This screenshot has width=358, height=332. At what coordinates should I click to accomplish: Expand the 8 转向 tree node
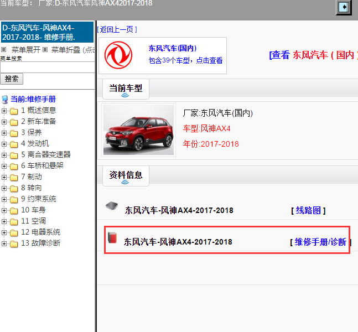[4, 188]
